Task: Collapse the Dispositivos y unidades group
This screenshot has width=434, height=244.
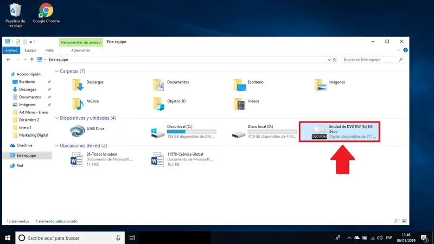Action: [57, 118]
